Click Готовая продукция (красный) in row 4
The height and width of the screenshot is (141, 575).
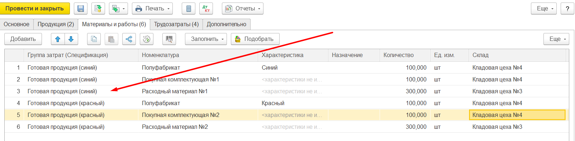pyautogui.click(x=81, y=103)
